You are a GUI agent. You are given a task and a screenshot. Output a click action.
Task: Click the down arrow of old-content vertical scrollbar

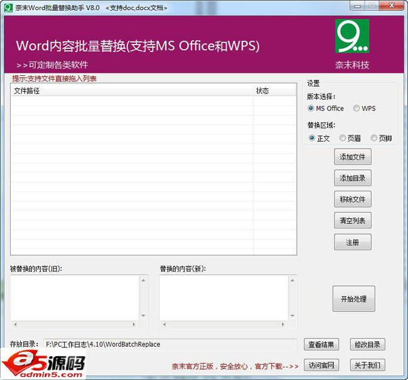click(x=143, y=315)
